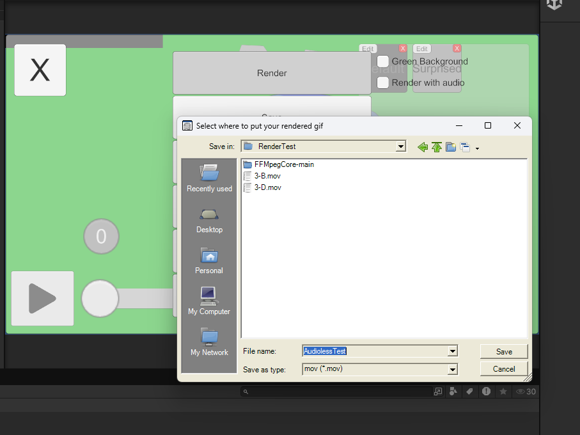580x435 pixels.
Task: Click the large Render button
Action: click(x=272, y=73)
